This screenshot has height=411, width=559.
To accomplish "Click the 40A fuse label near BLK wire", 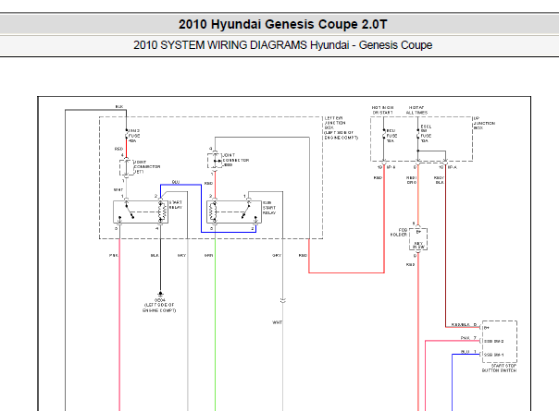I will [x=134, y=136].
